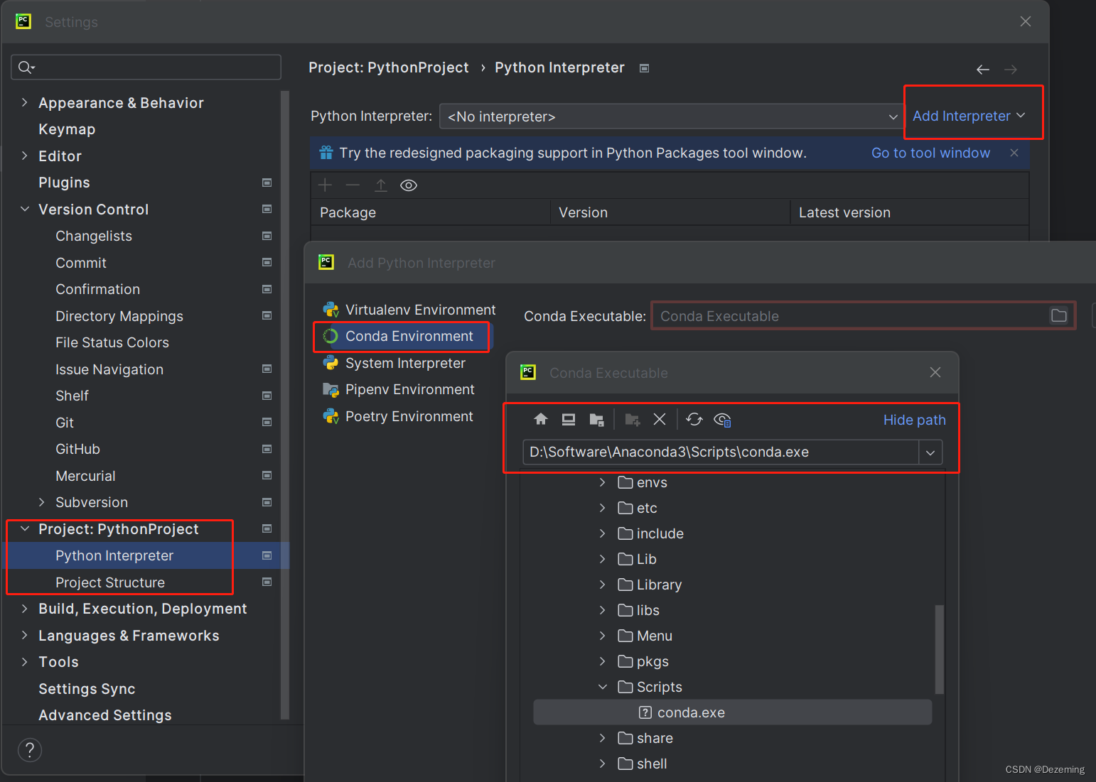Toggle show hidden files eye icon in file chooser

[722, 420]
